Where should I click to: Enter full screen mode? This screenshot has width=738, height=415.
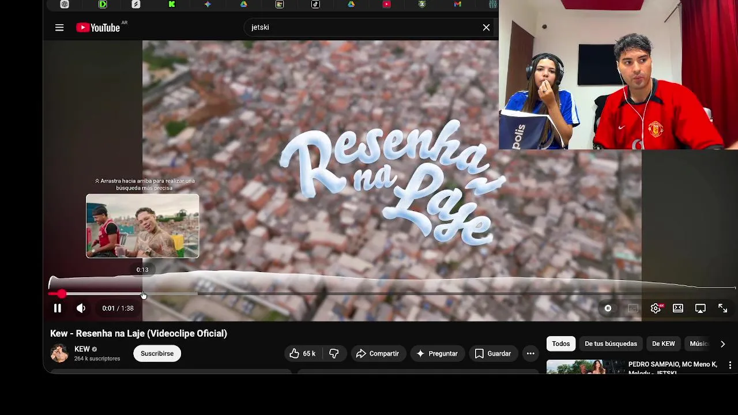(723, 308)
